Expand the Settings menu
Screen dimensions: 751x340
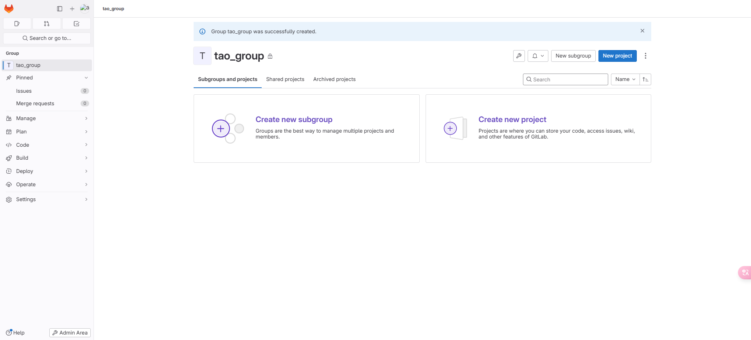click(x=47, y=199)
